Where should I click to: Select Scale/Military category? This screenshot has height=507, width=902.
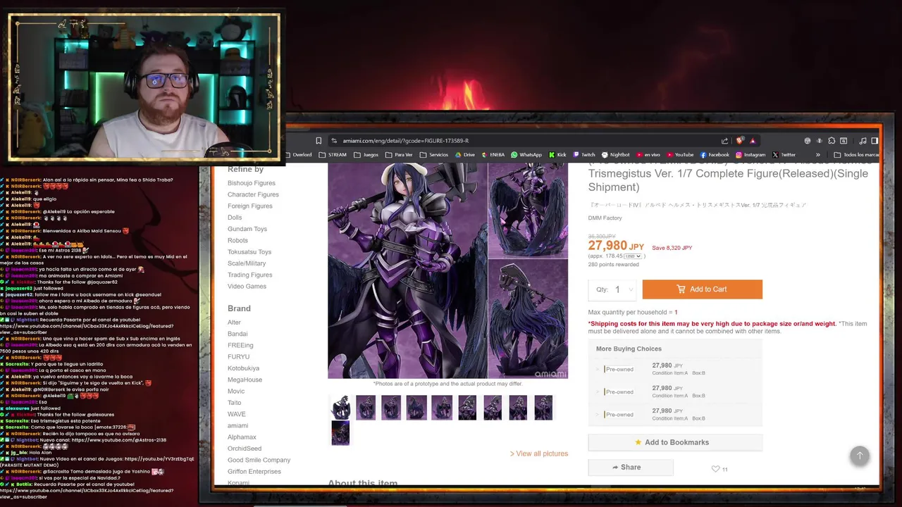pyautogui.click(x=247, y=263)
